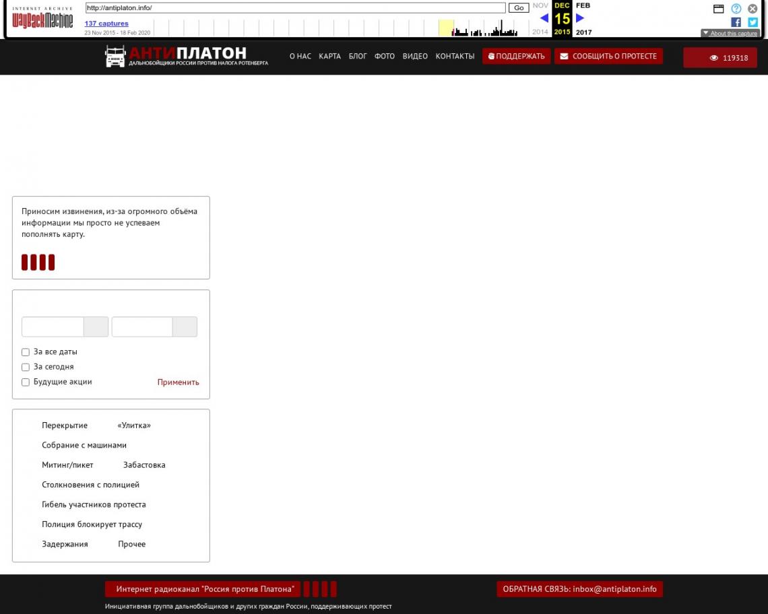Open the ФОТО section

[x=385, y=57]
